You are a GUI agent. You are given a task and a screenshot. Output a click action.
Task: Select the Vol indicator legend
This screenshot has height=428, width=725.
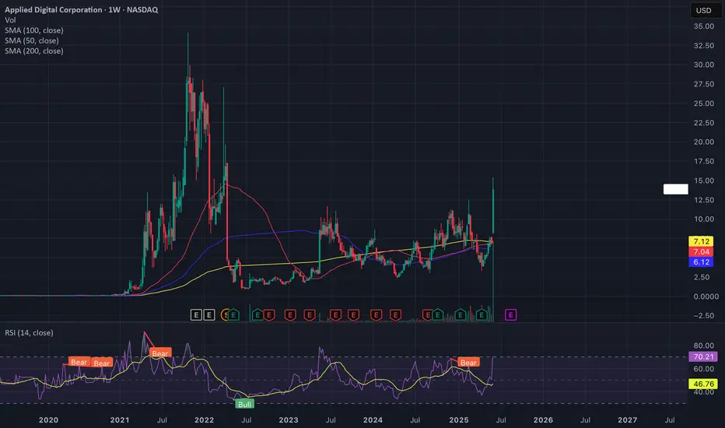[x=10, y=20]
